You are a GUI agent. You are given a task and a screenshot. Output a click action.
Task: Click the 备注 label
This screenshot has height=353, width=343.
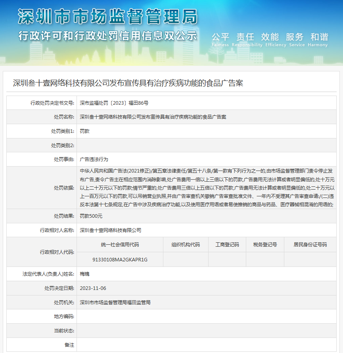(69, 345)
